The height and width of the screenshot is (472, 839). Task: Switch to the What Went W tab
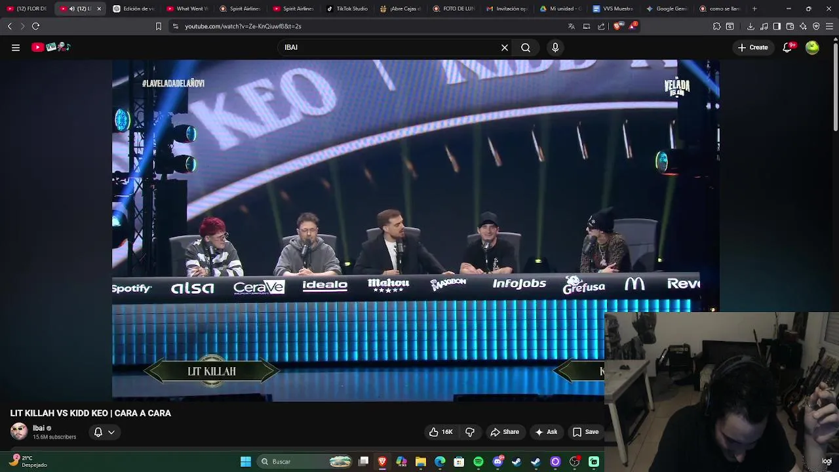click(x=187, y=9)
